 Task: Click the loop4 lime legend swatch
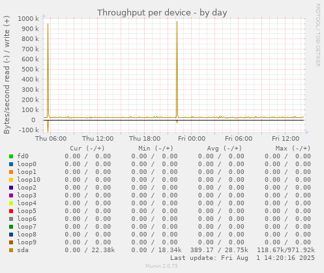(11, 203)
